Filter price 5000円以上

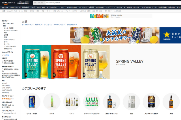click(5, 93)
